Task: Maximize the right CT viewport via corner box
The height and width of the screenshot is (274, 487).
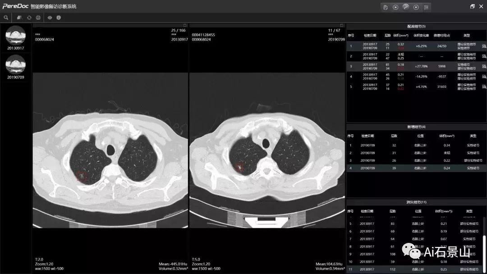Action: tap(342, 25)
